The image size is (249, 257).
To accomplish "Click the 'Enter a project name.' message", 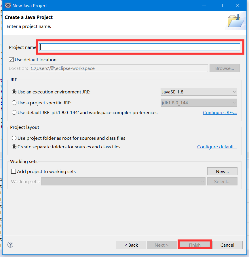I will point(29,26).
